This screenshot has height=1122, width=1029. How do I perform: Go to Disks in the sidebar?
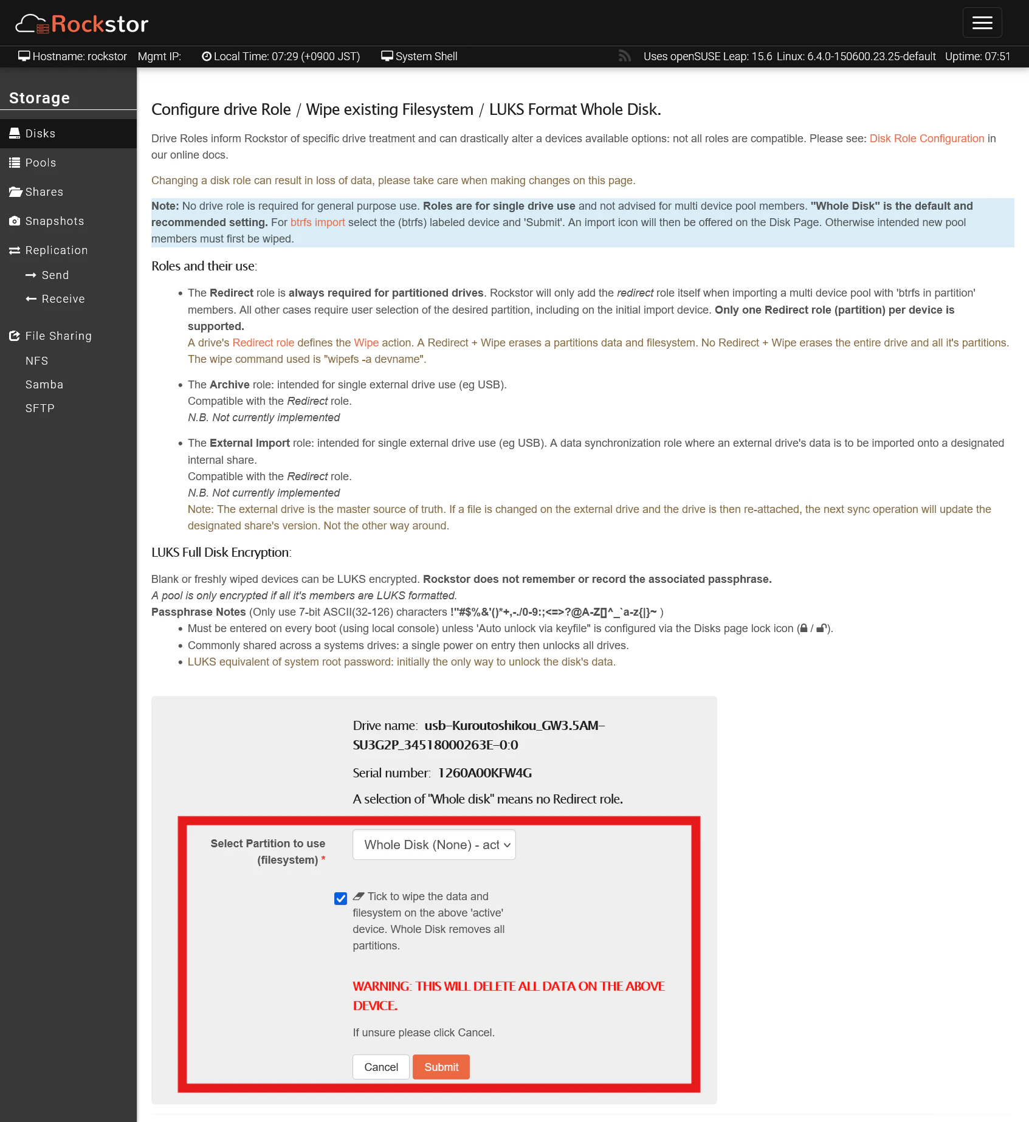[68, 133]
